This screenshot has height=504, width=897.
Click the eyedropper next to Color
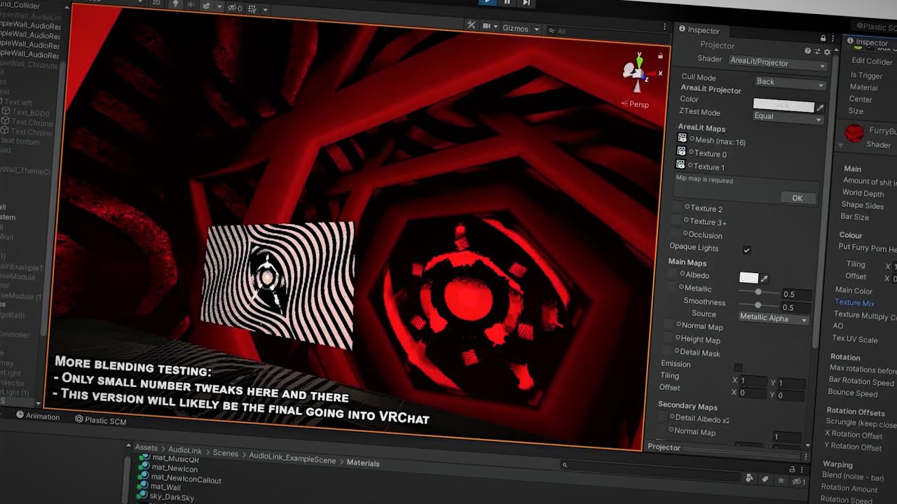(821, 108)
